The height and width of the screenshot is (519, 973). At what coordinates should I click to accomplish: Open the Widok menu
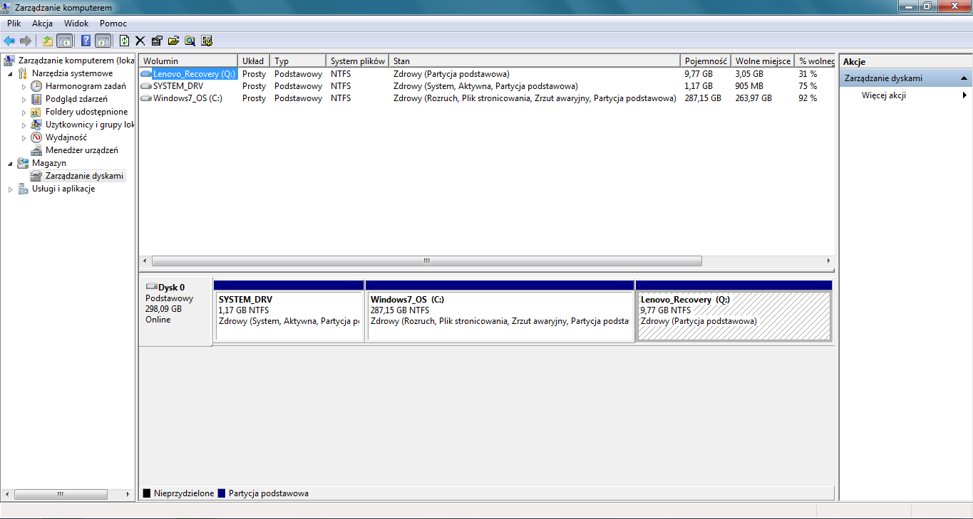[x=76, y=23]
